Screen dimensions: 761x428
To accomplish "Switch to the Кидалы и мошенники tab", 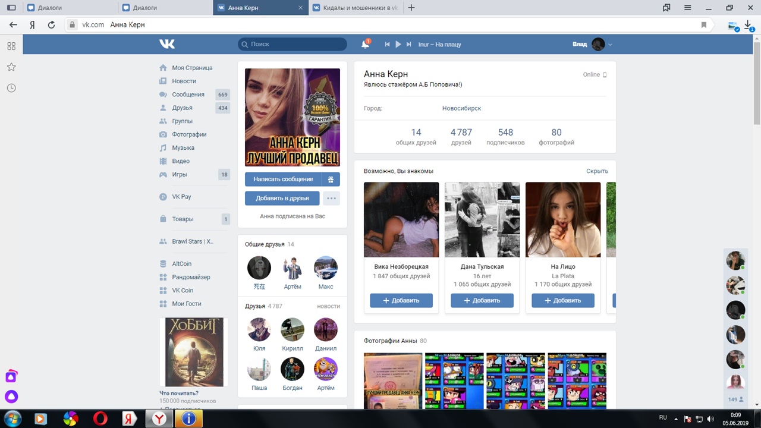I will pyautogui.click(x=356, y=8).
